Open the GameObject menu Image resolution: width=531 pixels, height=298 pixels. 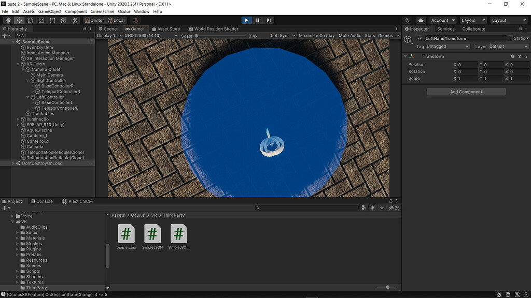click(50, 11)
